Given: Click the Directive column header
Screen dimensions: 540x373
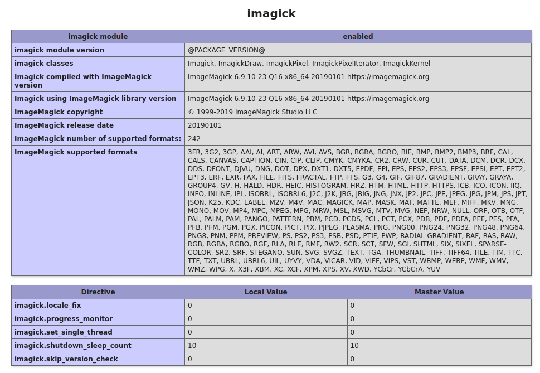Looking at the screenshot, I should point(98,292).
